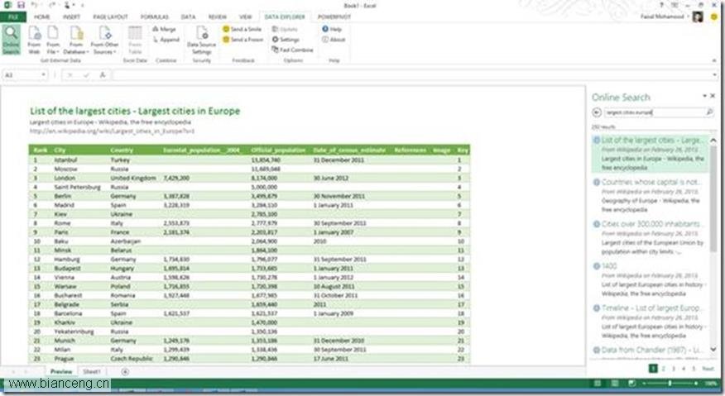The image size is (725, 396).
Task: Click Update in the Options group
Action: 285,29
